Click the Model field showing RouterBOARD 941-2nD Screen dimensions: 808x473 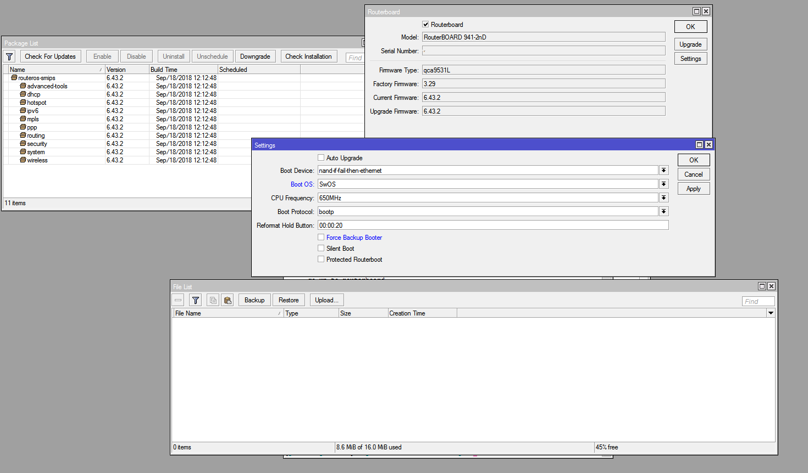(x=544, y=37)
